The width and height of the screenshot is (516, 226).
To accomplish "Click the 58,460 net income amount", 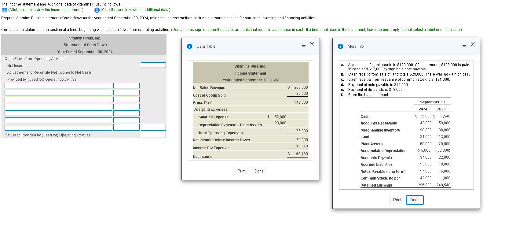I will pos(302,154).
